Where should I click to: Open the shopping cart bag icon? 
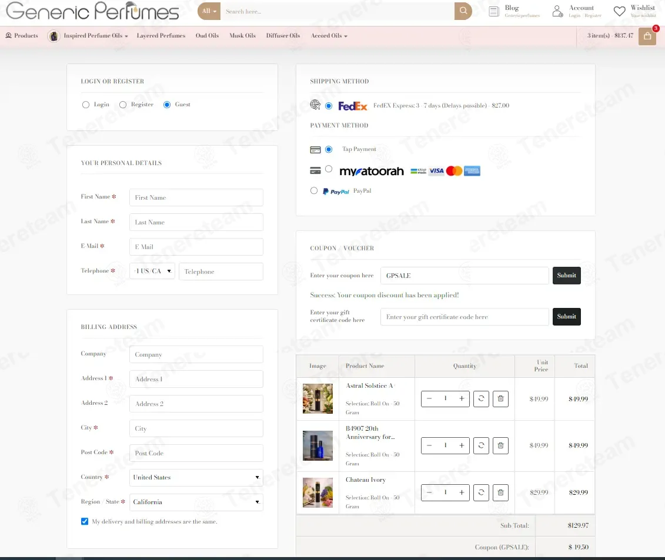(647, 36)
